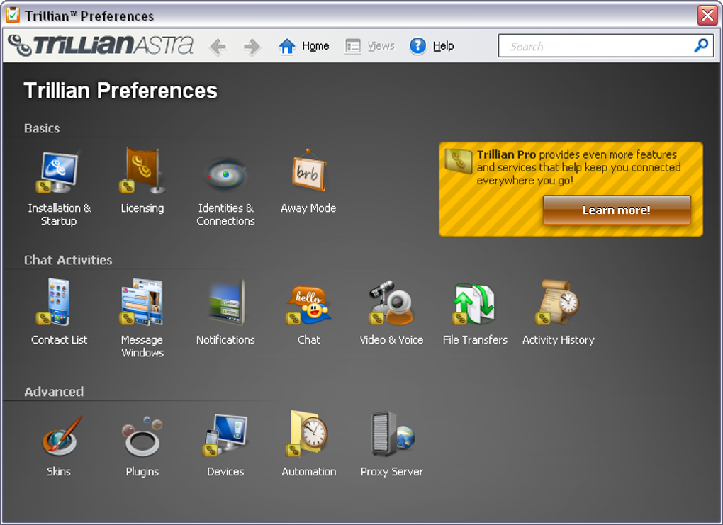Screen dimensions: 723x525
Task: Click the Basics section heading
Action: (42, 128)
